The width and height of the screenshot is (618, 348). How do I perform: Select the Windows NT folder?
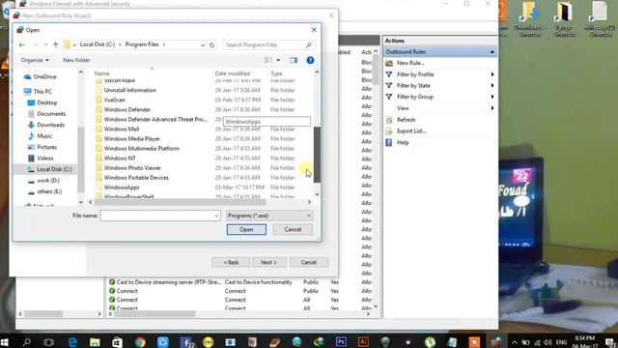click(120, 159)
